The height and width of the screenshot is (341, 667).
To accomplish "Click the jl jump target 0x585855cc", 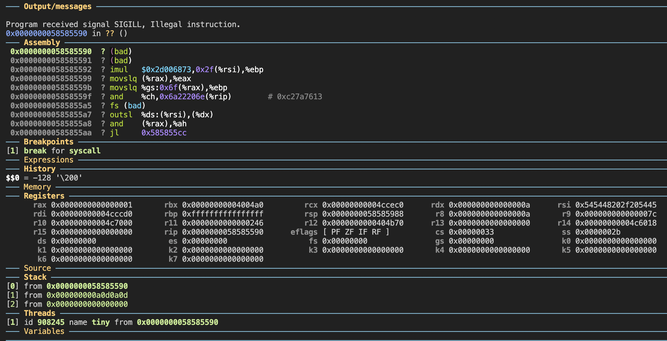I will click(x=164, y=133).
